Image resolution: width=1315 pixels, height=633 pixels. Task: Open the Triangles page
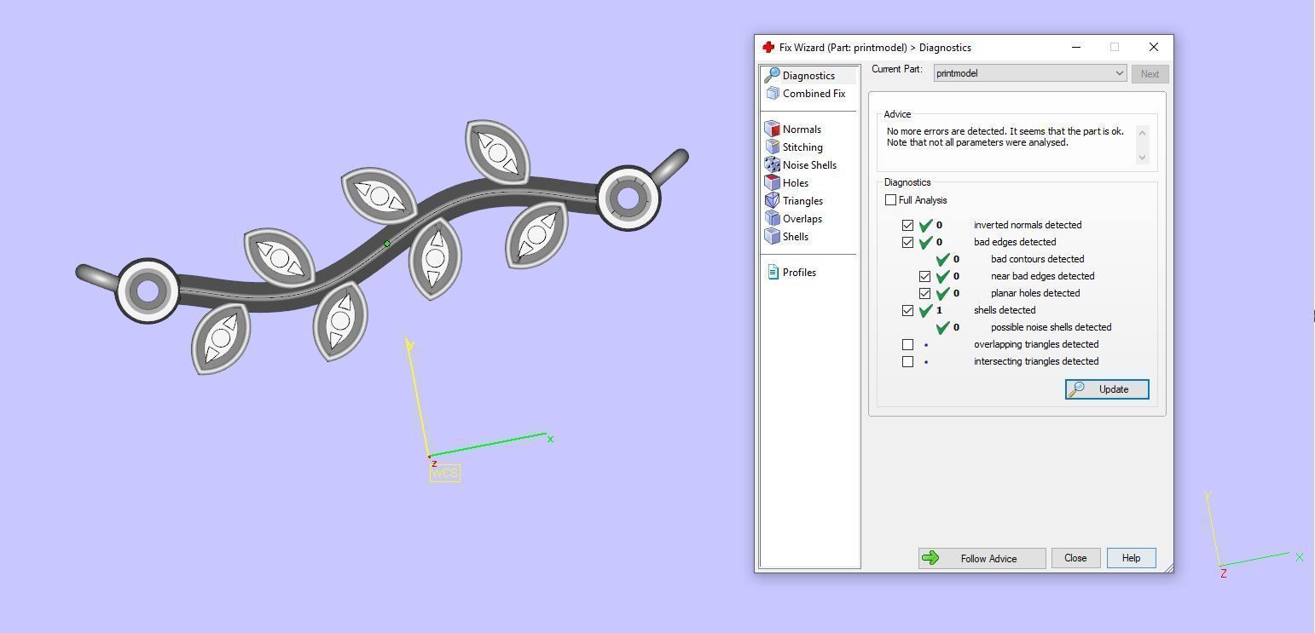(x=802, y=200)
